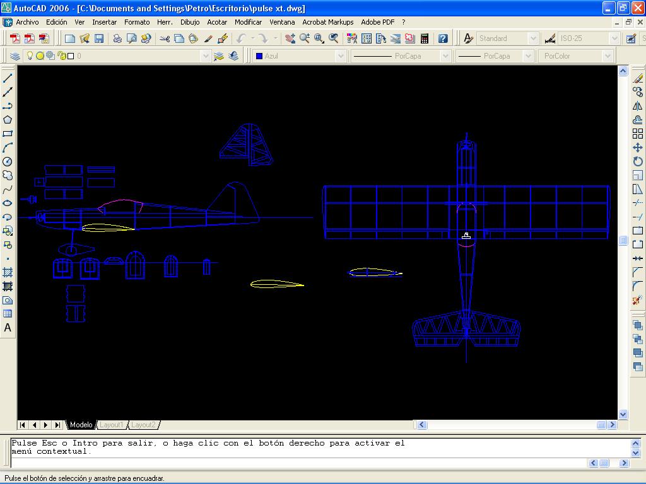This screenshot has height=484, width=646.
Task: Open the Acotar menu
Action: (217, 22)
